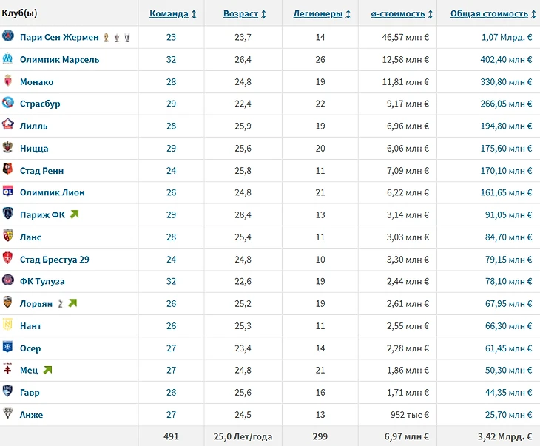Viewport: 540px width, 446px height.
Task: Click the Lille club logo
Action: point(8,126)
